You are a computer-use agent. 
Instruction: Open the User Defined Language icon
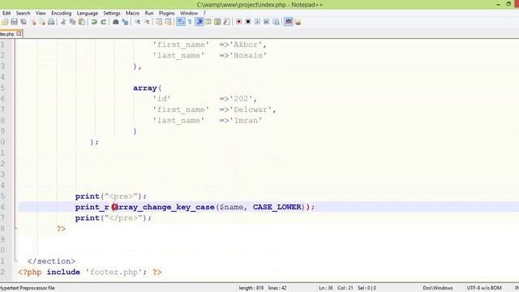(208, 22)
